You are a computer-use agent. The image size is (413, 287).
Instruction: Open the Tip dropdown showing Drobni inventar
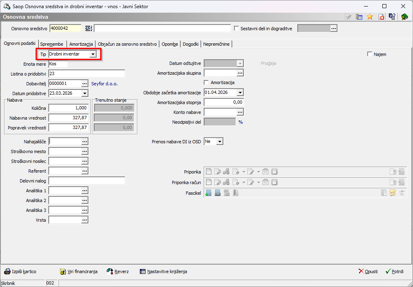point(93,54)
